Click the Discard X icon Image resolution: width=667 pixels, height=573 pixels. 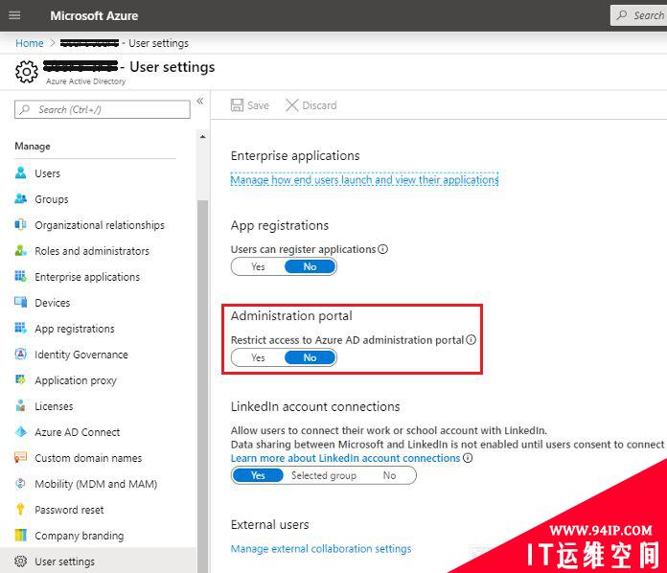(291, 105)
